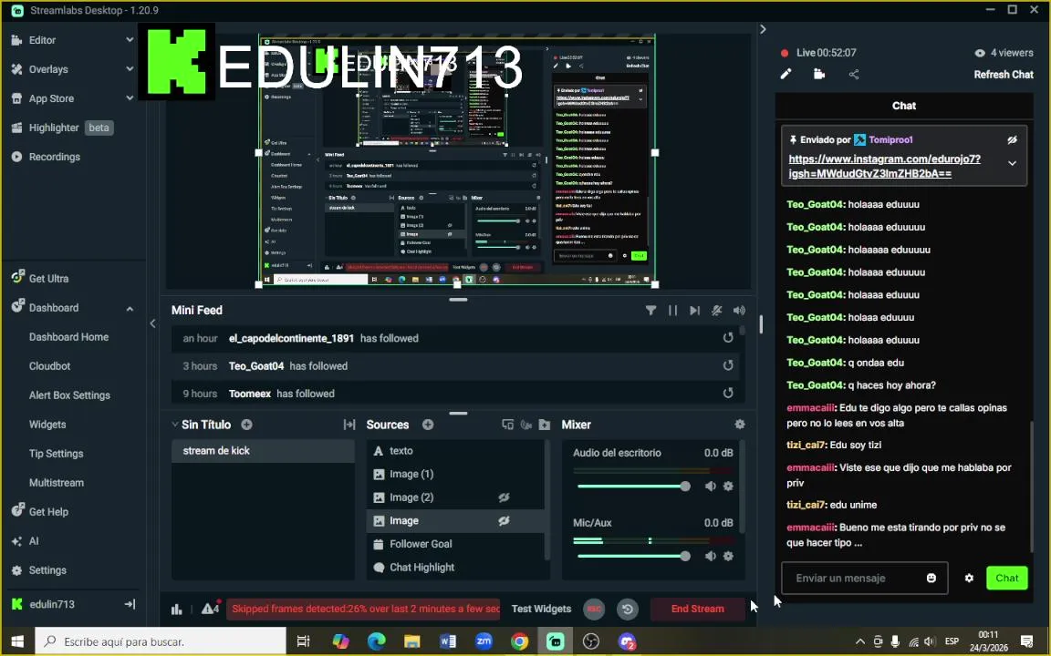Viewport: 1051px width, 656px height.
Task: Start recording with the REC button
Action: pos(594,610)
